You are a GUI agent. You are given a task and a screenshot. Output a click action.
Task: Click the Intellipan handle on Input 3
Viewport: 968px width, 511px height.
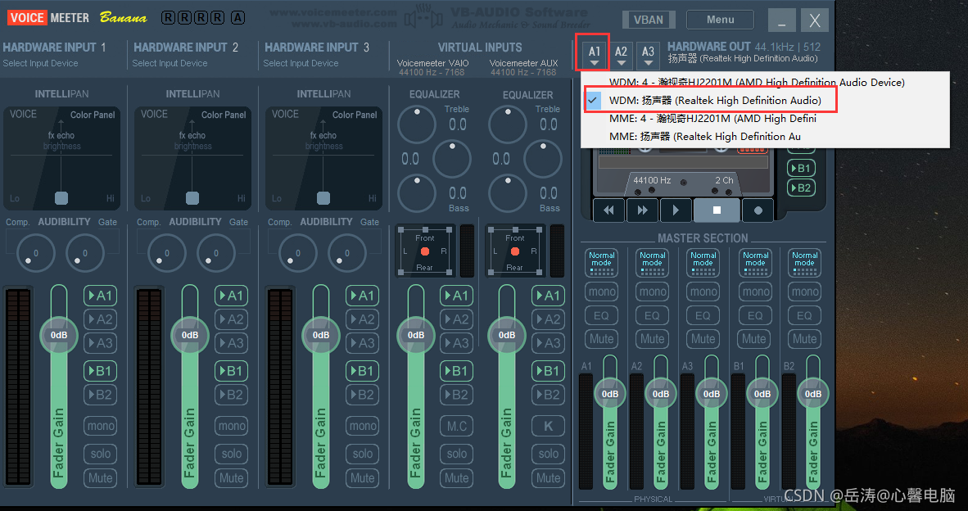pyautogui.click(x=323, y=197)
